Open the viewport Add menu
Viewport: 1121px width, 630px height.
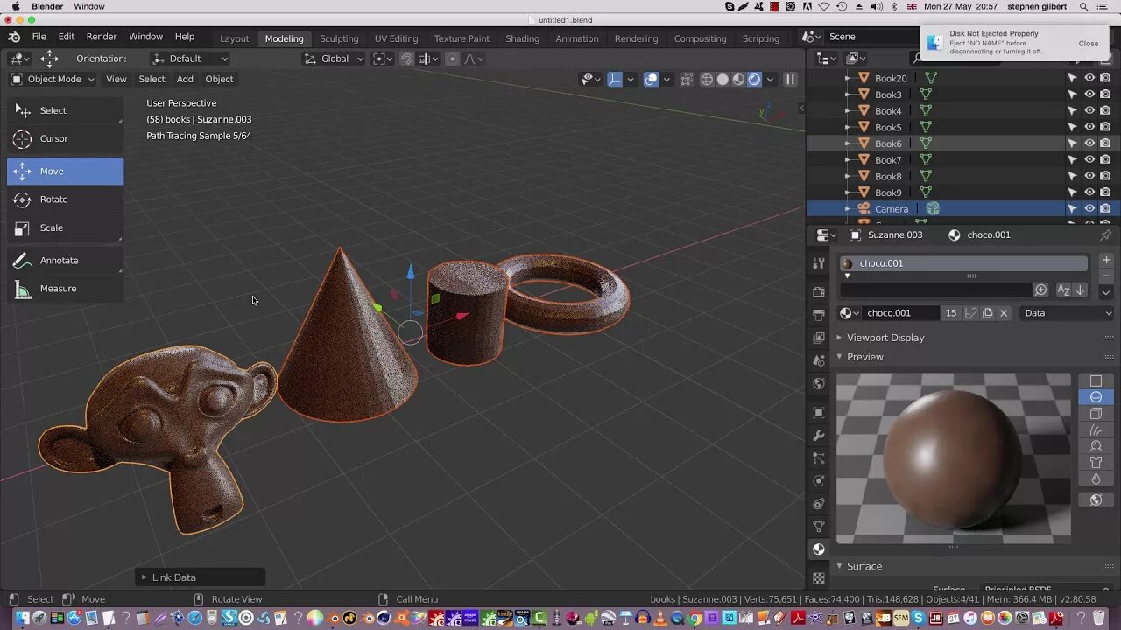point(185,79)
